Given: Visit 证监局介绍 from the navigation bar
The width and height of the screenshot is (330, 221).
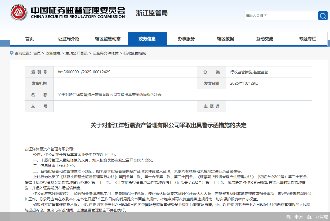Looking at the screenshot, I should 69,39.
